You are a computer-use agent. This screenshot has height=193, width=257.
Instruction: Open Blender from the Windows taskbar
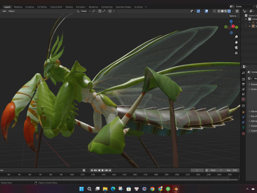coord(176,189)
